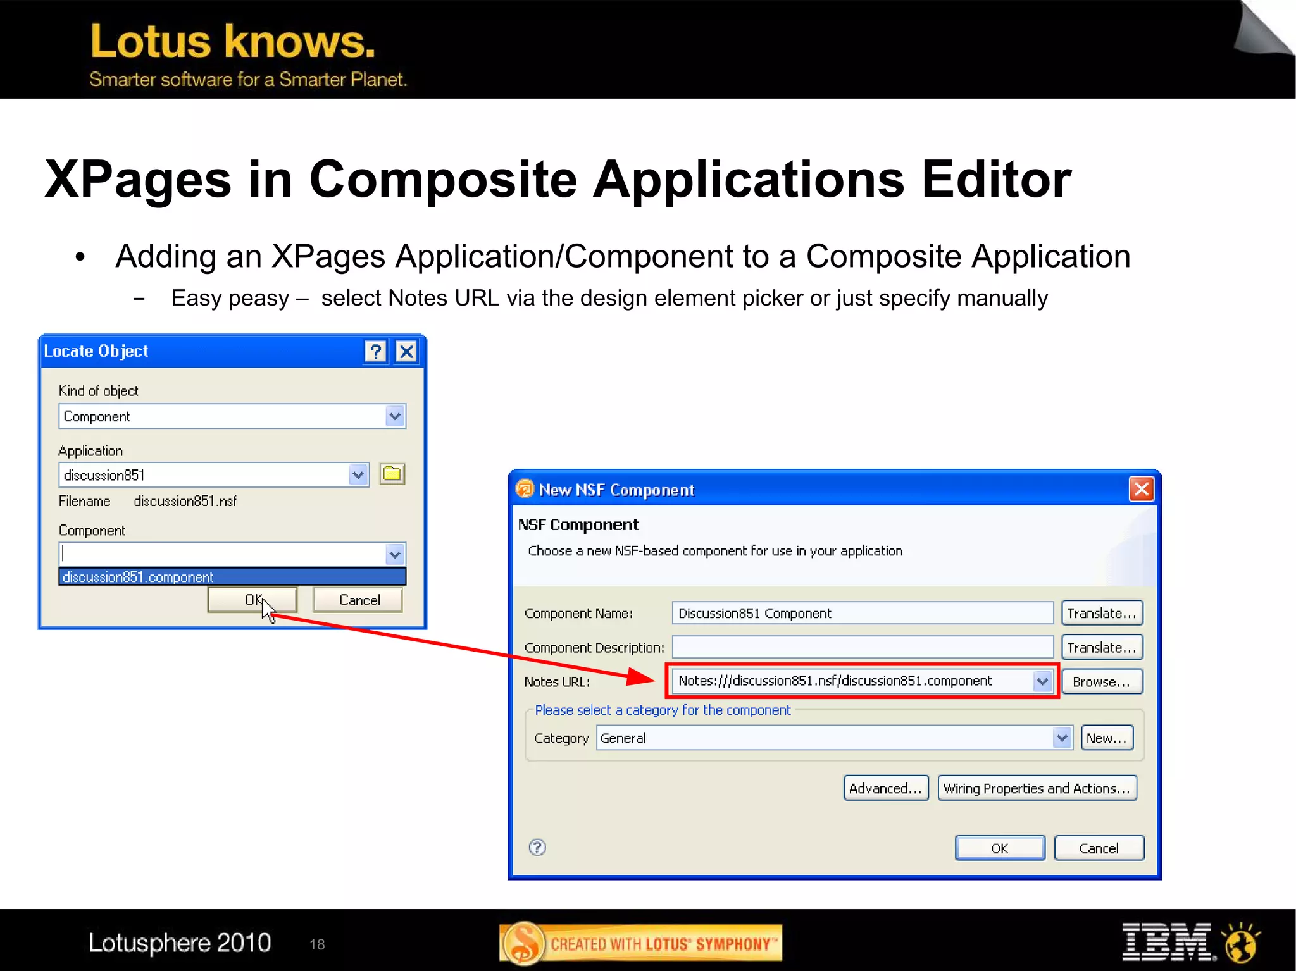Click the Browse button for Notes URL
Viewport: 1296px width, 971px height.
tap(1102, 681)
